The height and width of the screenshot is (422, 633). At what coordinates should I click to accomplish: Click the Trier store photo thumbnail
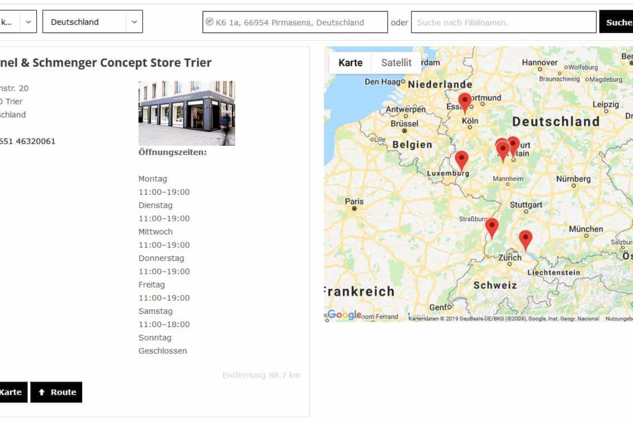coord(186,113)
